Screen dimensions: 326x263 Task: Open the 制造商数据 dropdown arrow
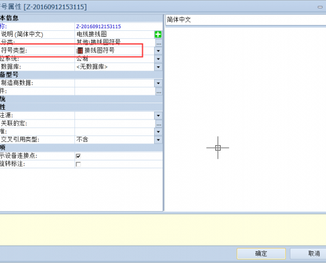(158, 84)
